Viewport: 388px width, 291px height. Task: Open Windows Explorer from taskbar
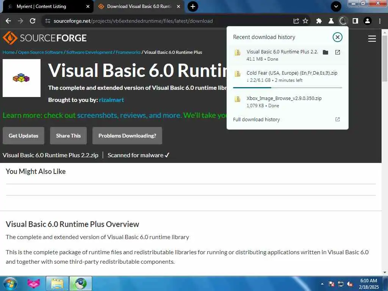pos(57,283)
